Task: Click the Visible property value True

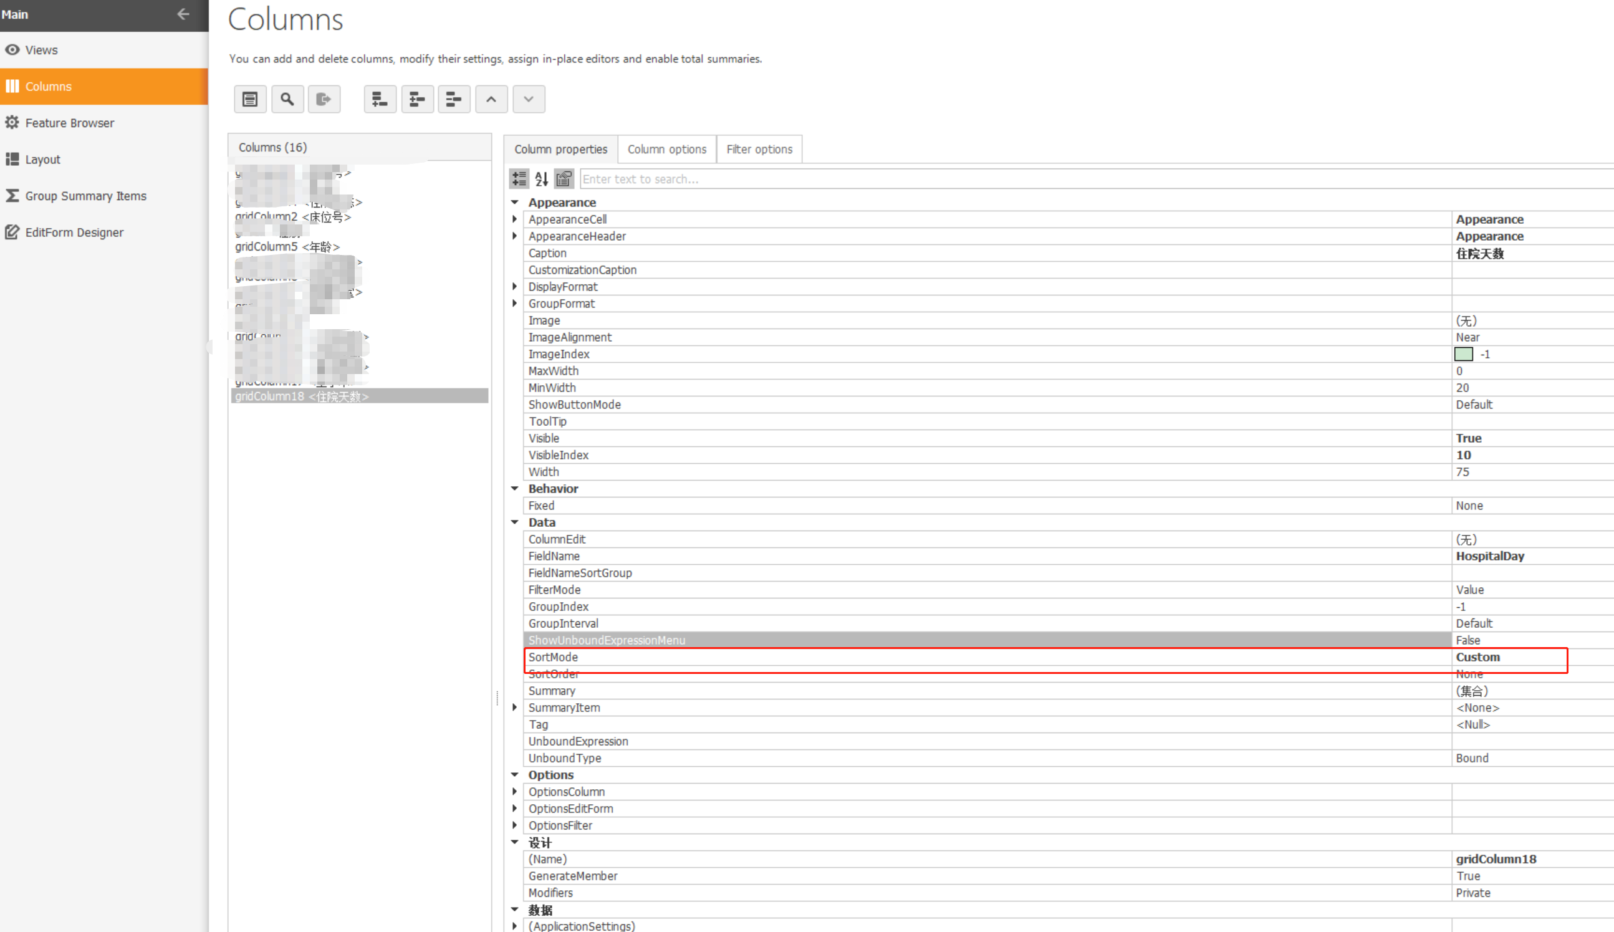Action: tap(1469, 438)
